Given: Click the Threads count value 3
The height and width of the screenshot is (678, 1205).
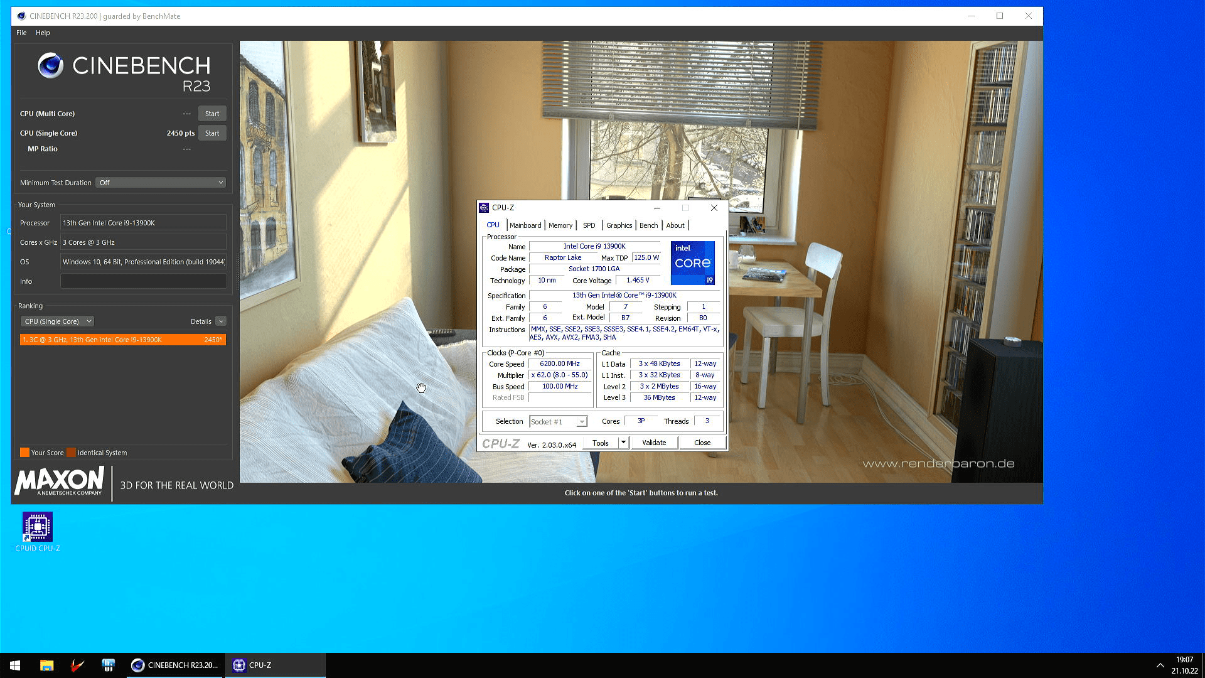Looking at the screenshot, I should click(707, 421).
